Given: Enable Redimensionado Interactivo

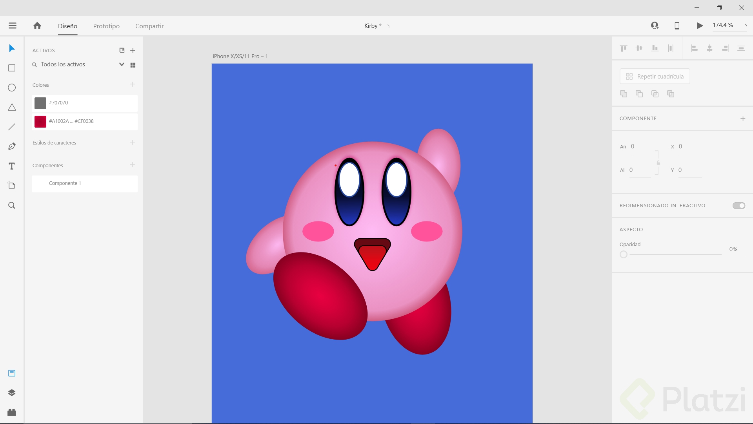Looking at the screenshot, I should [x=739, y=205].
